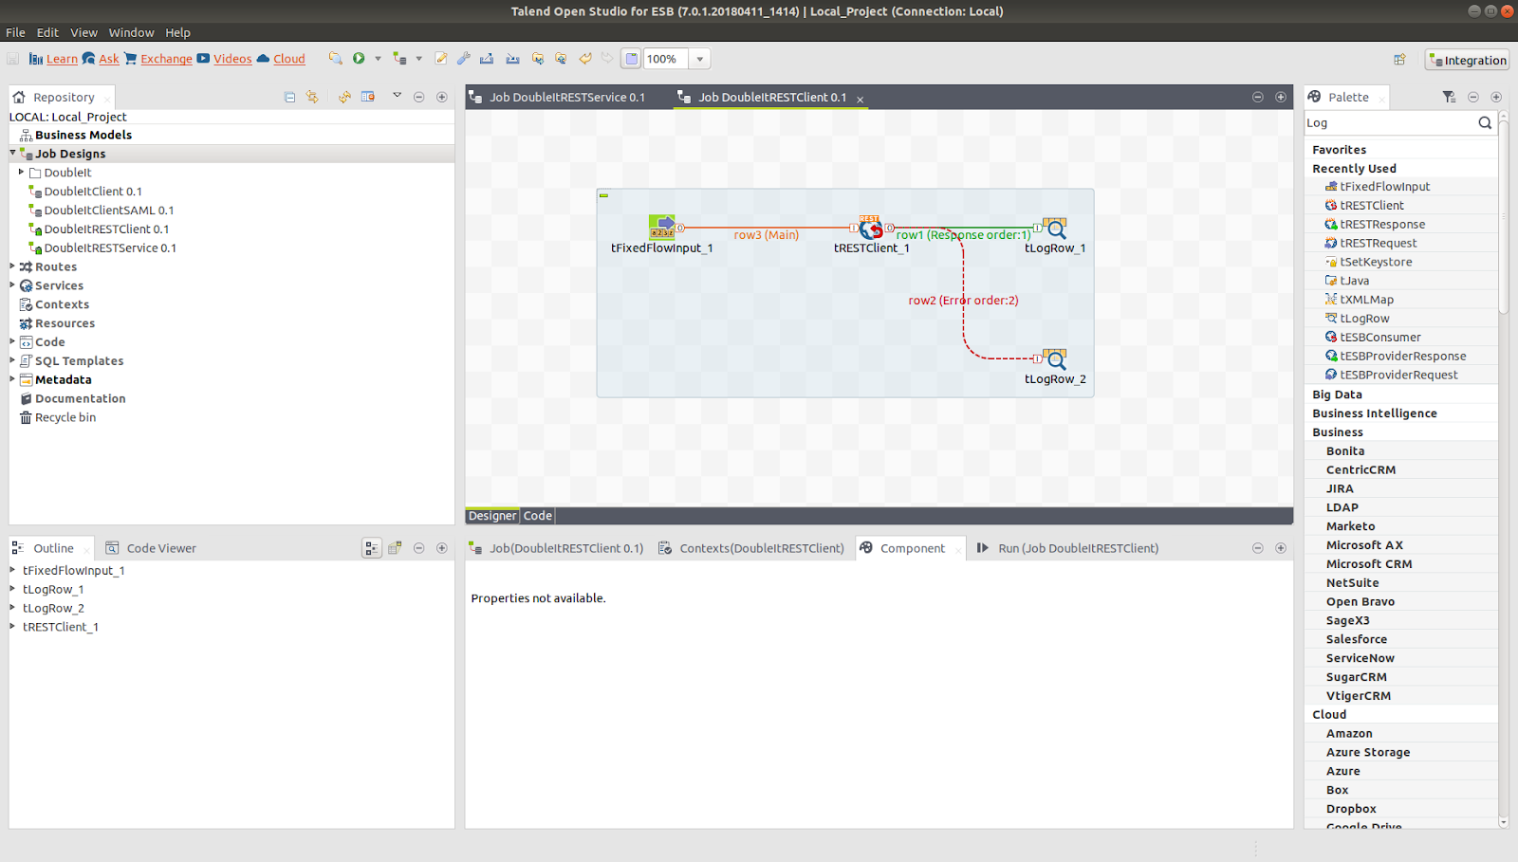Click the Exchange link in the toolbar
The width and height of the screenshot is (1518, 862).
[164, 58]
